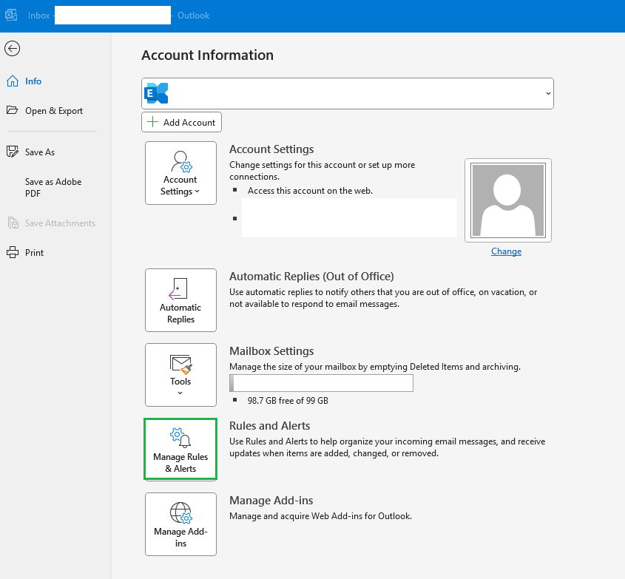
Task: Click the mailbox storage usage bar
Action: pos(321,383)
